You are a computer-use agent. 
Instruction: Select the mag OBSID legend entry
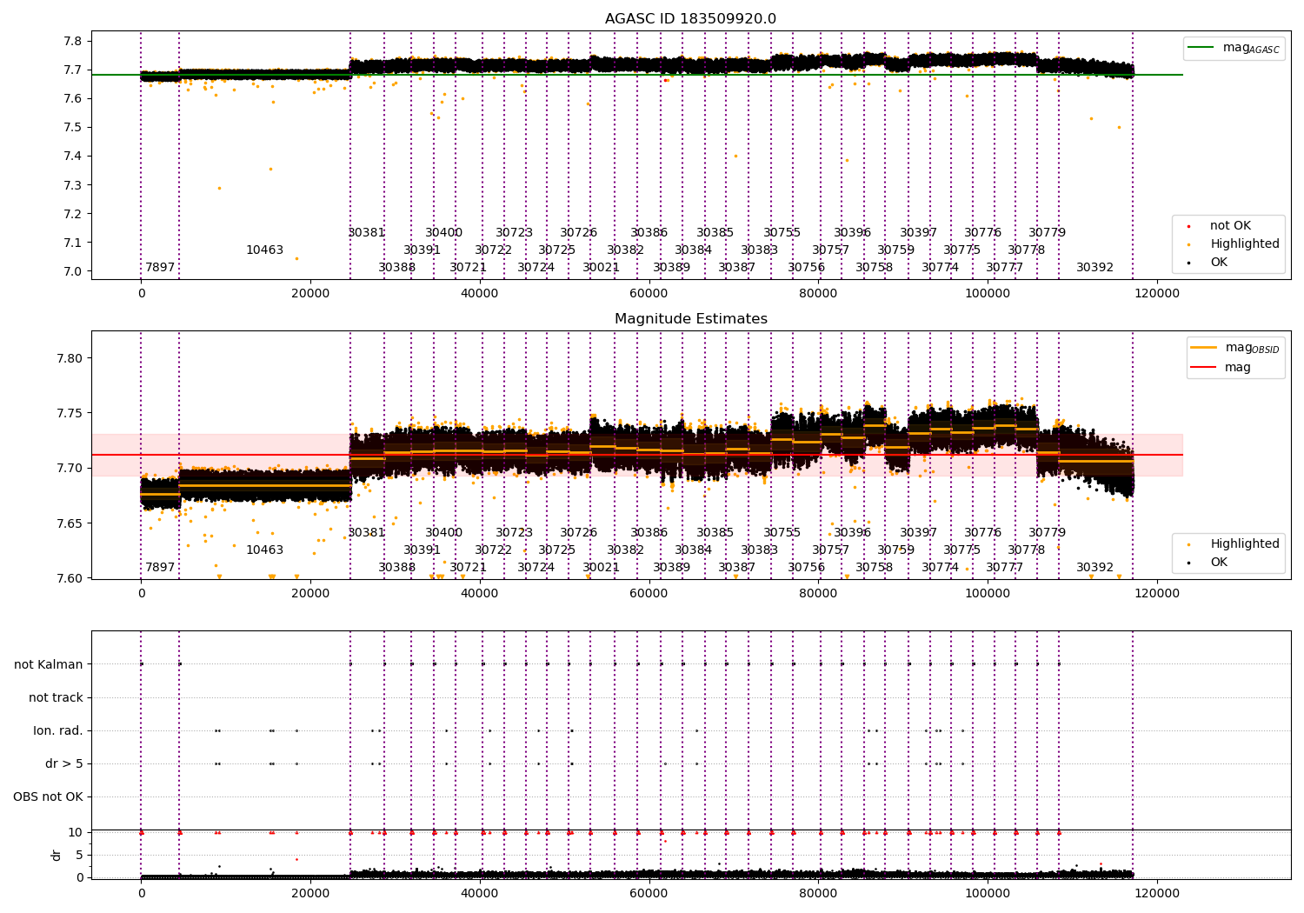pos(1236,348)
